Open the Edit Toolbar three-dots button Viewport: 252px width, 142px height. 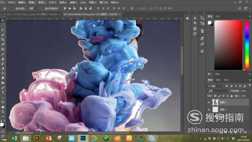(x=3, y=116)
